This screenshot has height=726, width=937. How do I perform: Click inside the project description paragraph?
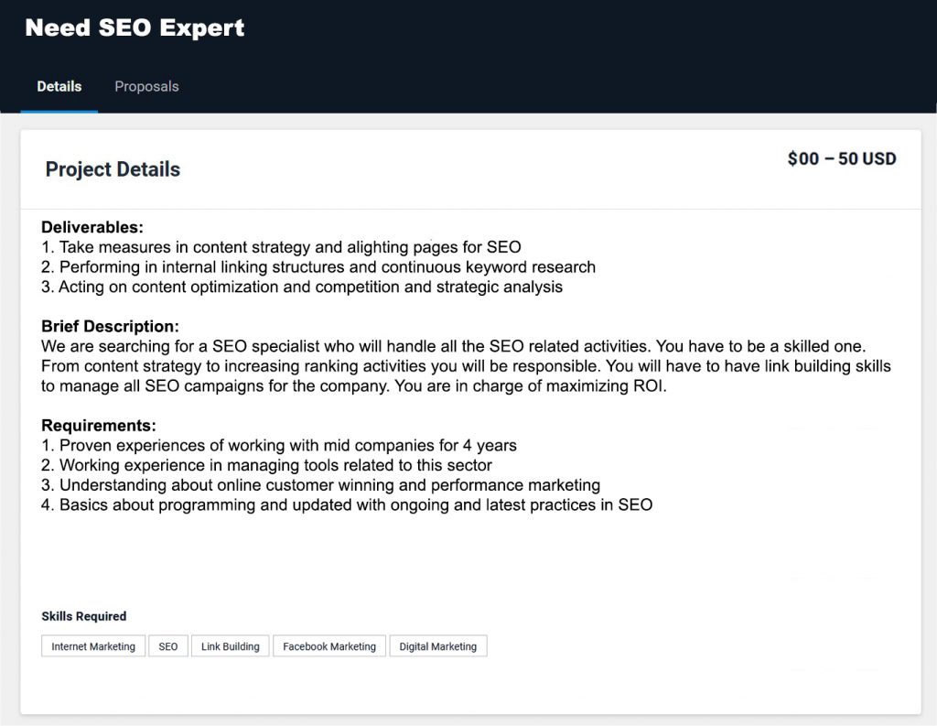pyautogui.click(x=458, y=365)
